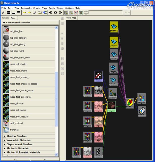The width and height of the screenshot is (155, 162).
Task: Create a misss_fast_skin_maya node
Action: [29, 97]
